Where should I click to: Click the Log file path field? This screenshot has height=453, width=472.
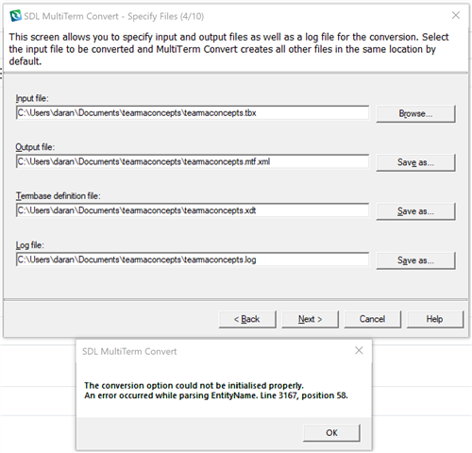(x=193, y=260)
